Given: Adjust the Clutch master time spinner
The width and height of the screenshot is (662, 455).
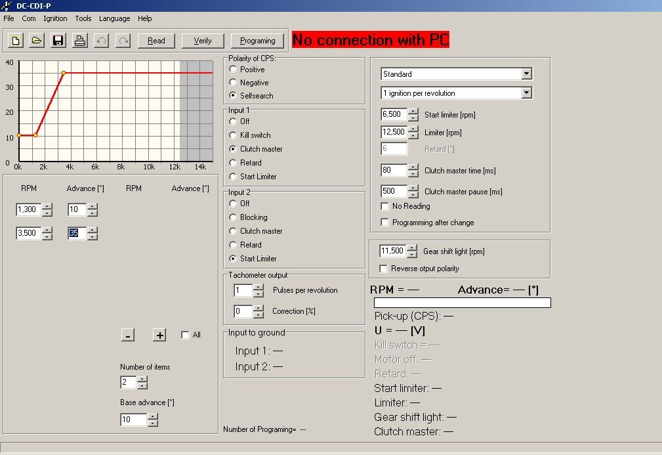Looking at the screenshot, I should [413, 170].
